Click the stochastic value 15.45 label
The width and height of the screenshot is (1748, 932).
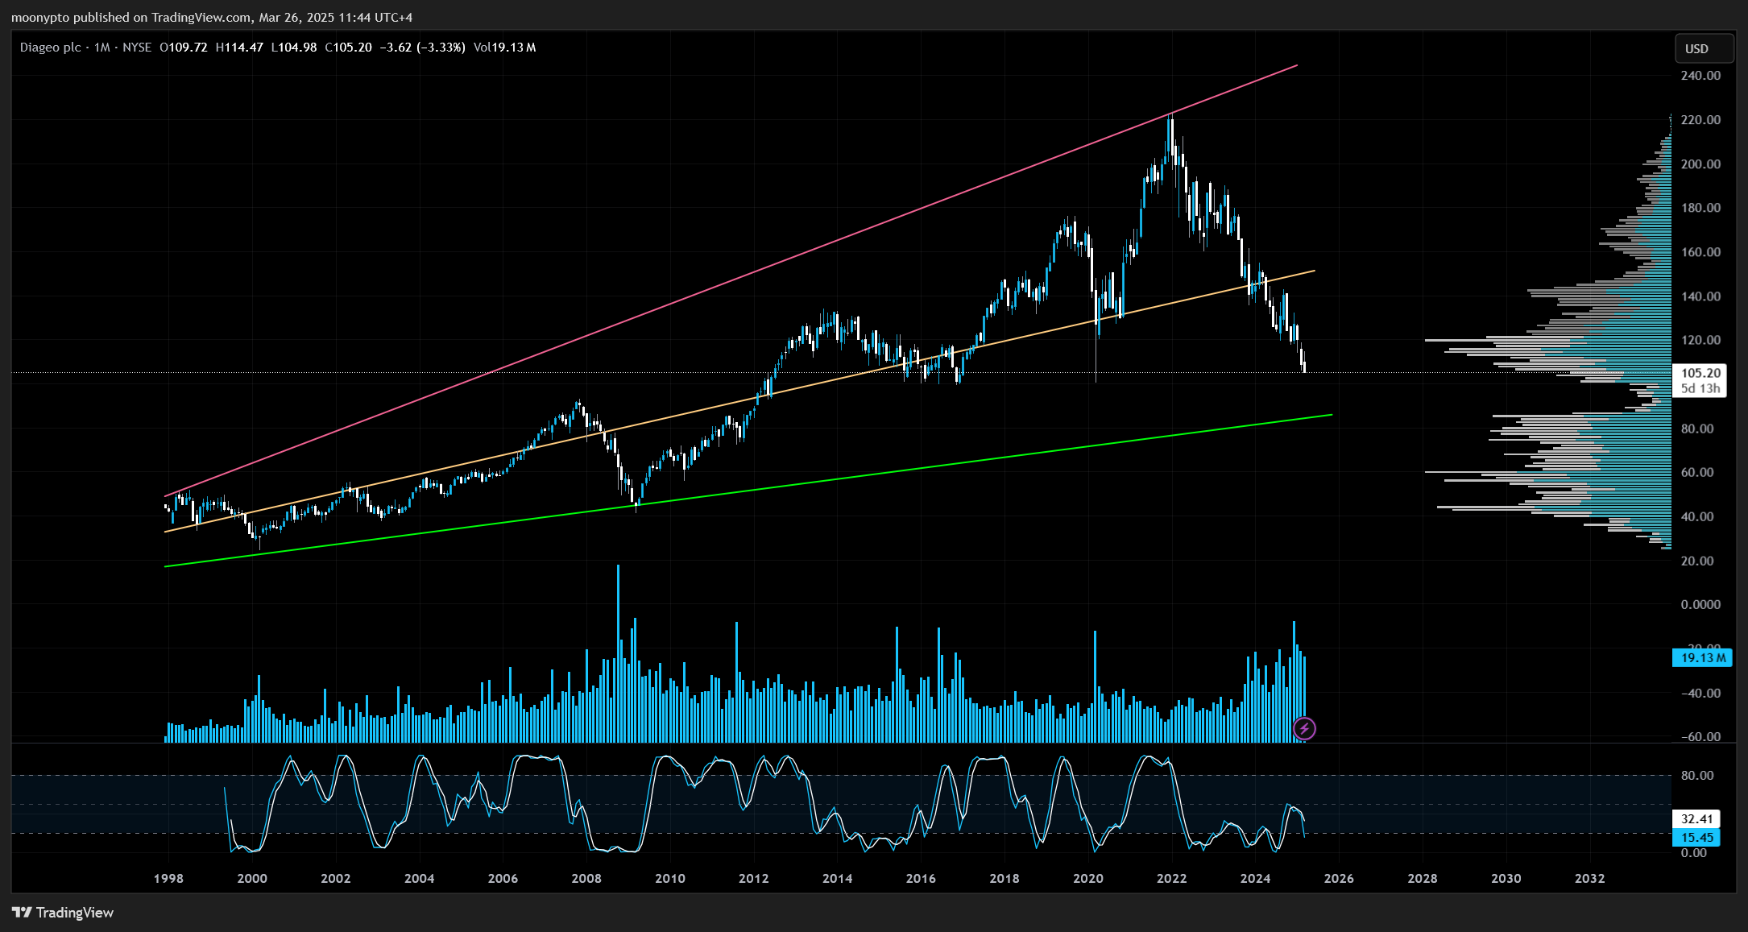[x=1696, y=838]
